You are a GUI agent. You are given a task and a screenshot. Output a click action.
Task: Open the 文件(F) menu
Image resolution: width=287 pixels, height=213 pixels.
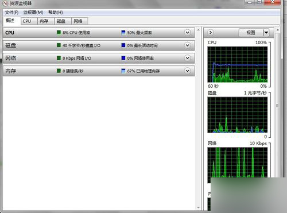point(11,13)
